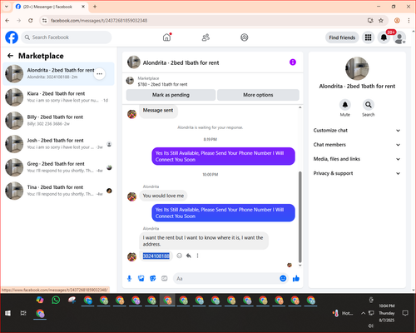The width and height of the screenshot is (416, 333).
Task: Click More options button
Action: coord(258,95)
